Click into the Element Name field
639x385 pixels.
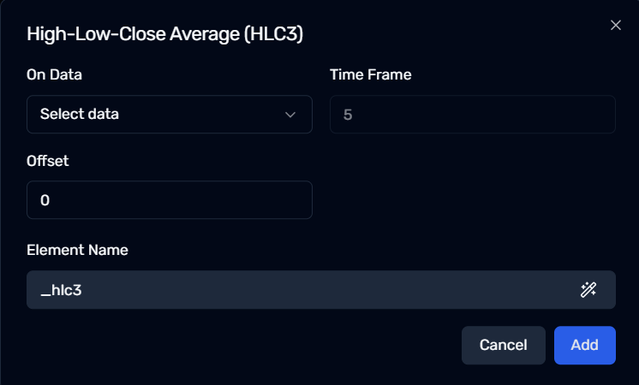(321, 290)
